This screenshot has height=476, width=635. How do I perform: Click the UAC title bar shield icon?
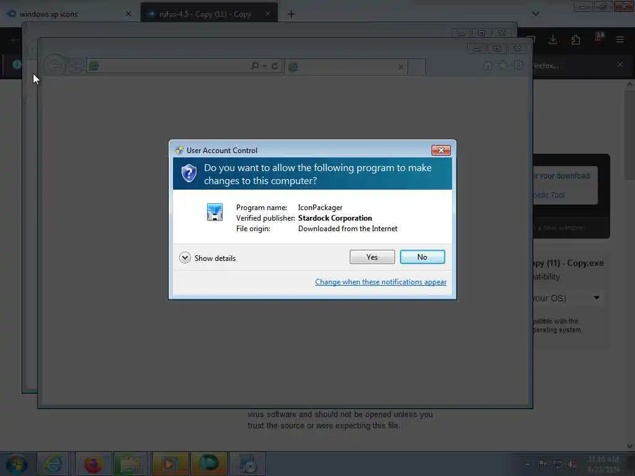(x=179, y=150)
